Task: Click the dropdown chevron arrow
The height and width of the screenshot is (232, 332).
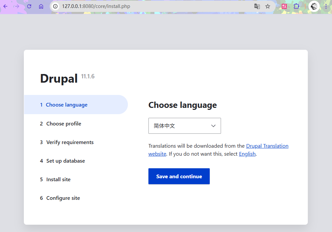Action: tap(213, 126)
